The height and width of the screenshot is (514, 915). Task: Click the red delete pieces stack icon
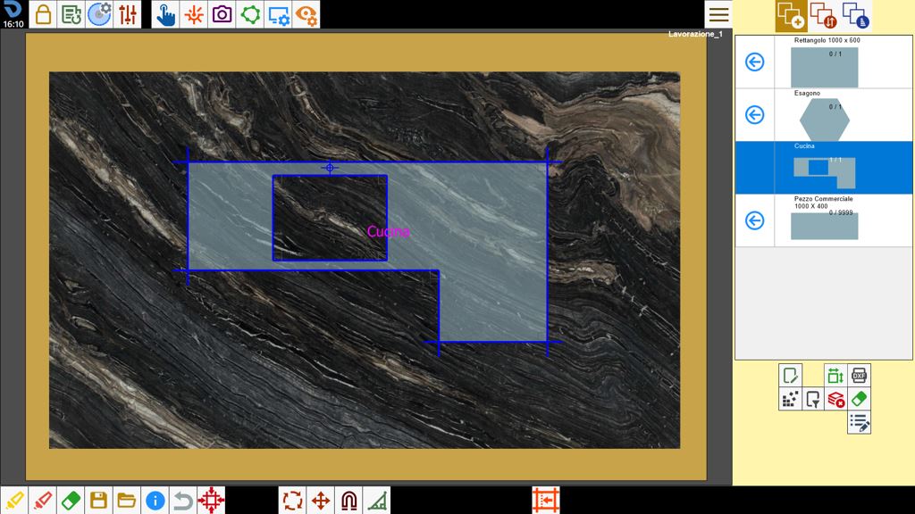835,399
